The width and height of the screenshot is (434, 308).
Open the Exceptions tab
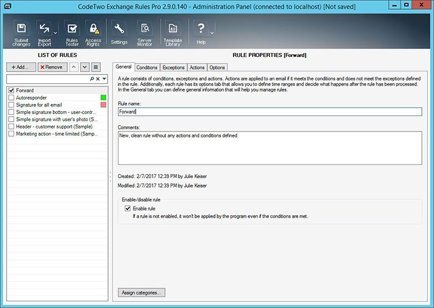point(173,67)
